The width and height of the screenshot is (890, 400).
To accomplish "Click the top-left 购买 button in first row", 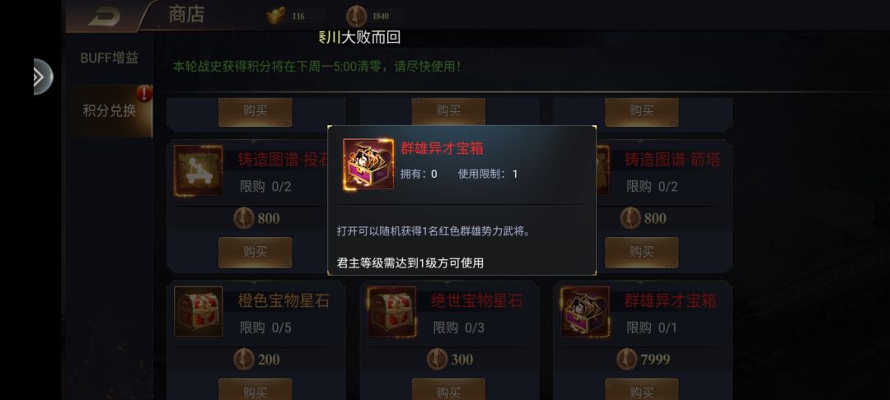I will (255, 112).
